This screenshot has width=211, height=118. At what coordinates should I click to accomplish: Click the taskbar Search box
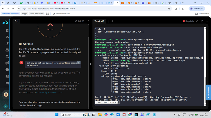click(76, 115)
